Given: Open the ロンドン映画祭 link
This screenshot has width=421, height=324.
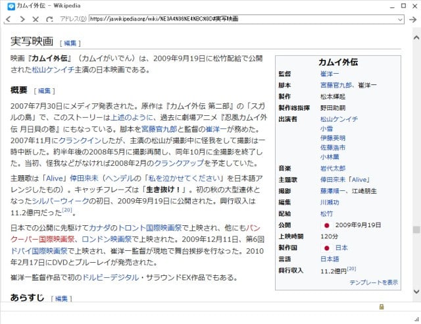Looking at the screenshot, I should [107, 239].
